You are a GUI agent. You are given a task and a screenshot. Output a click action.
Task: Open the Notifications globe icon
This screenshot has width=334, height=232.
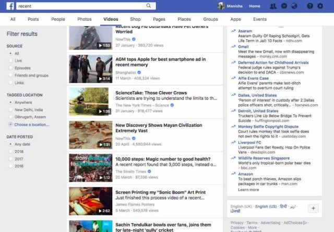coord(294,6)
